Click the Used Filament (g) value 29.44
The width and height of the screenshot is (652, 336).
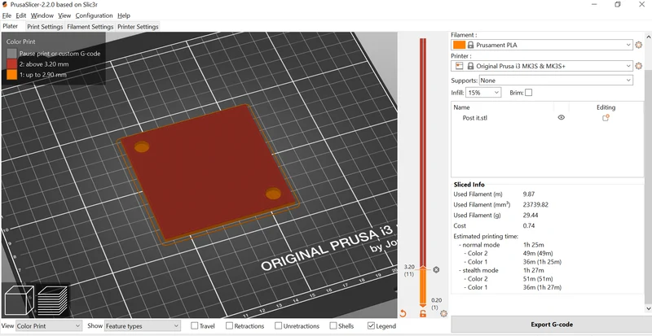(531, 215)
